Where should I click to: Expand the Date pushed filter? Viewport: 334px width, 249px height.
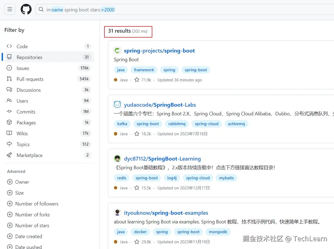click(x=24, y=247)
